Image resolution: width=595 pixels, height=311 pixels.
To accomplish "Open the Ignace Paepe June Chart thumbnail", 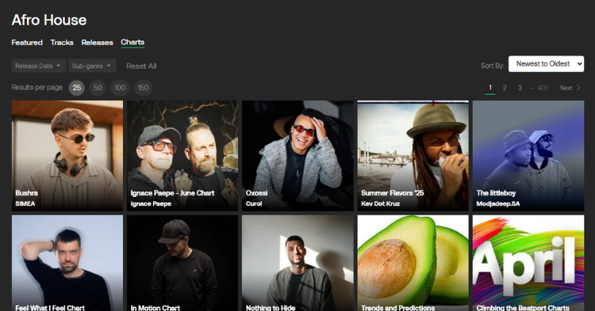I will (x=182, y=155).
